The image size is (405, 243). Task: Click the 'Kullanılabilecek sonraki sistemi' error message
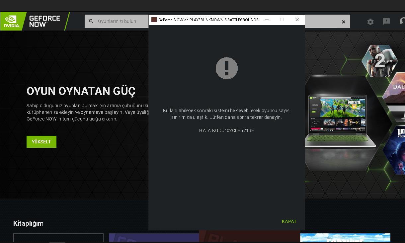click(x=226, y=114)
